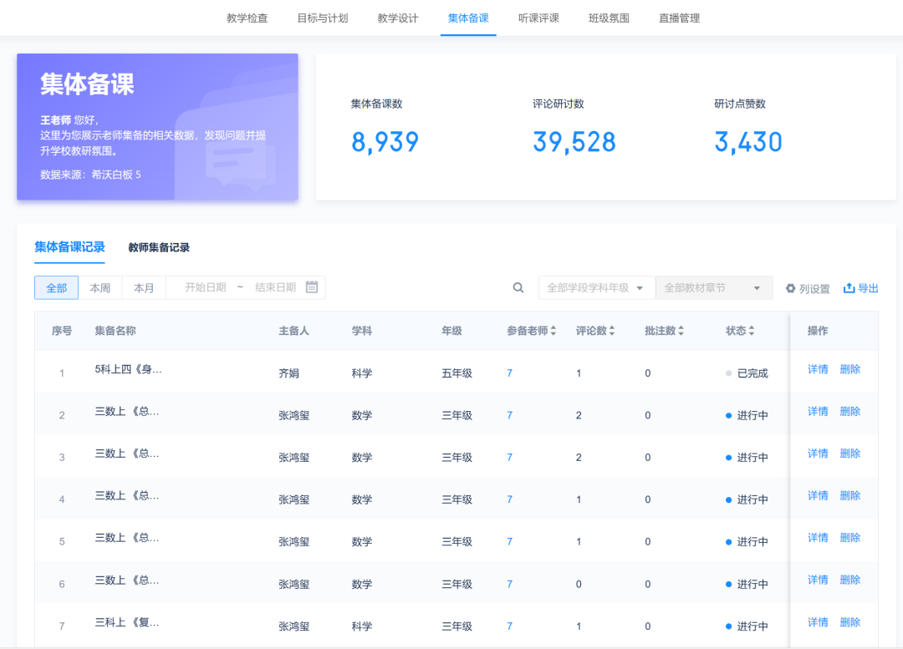903x649 pixels.
Task: Click 删除 for row 4
Action: (850, 495)
